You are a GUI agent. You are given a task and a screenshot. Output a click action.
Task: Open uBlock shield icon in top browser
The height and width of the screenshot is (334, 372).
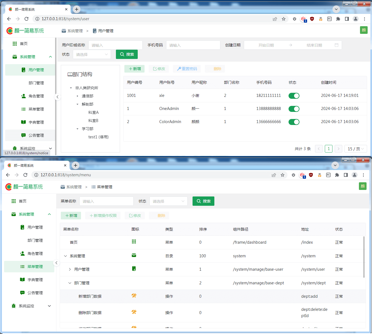(x=312, y=19)
